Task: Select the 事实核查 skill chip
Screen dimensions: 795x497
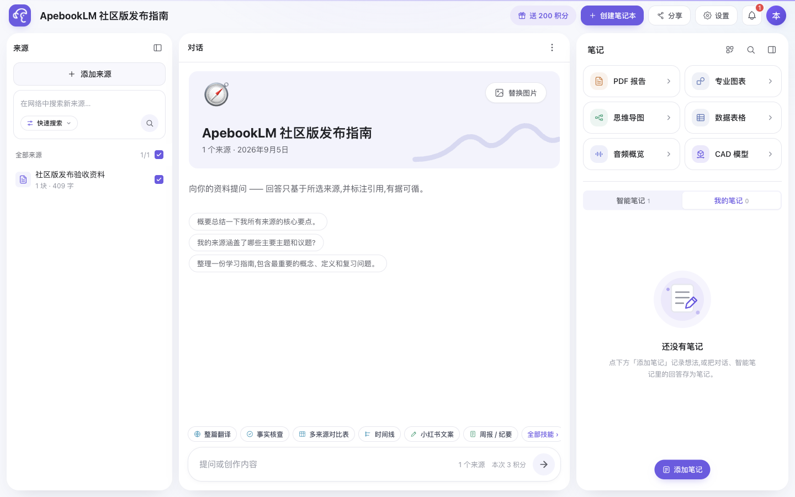Action: (x=264, y=434)
